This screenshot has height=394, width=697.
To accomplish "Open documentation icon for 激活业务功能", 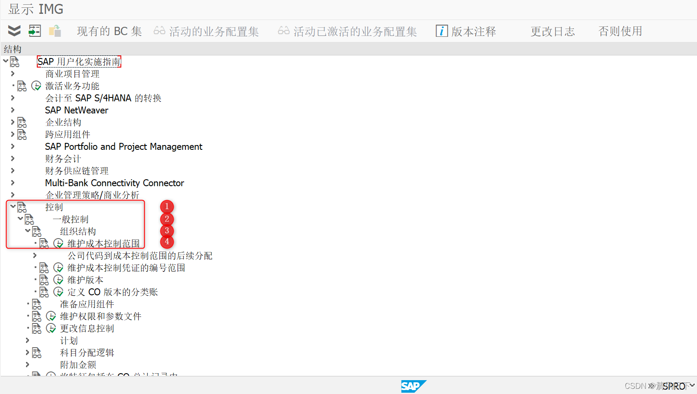I will pyautogui.click(x=22, y=86).
